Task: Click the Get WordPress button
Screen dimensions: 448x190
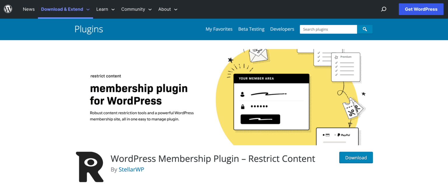Action: tap(421, 9)
